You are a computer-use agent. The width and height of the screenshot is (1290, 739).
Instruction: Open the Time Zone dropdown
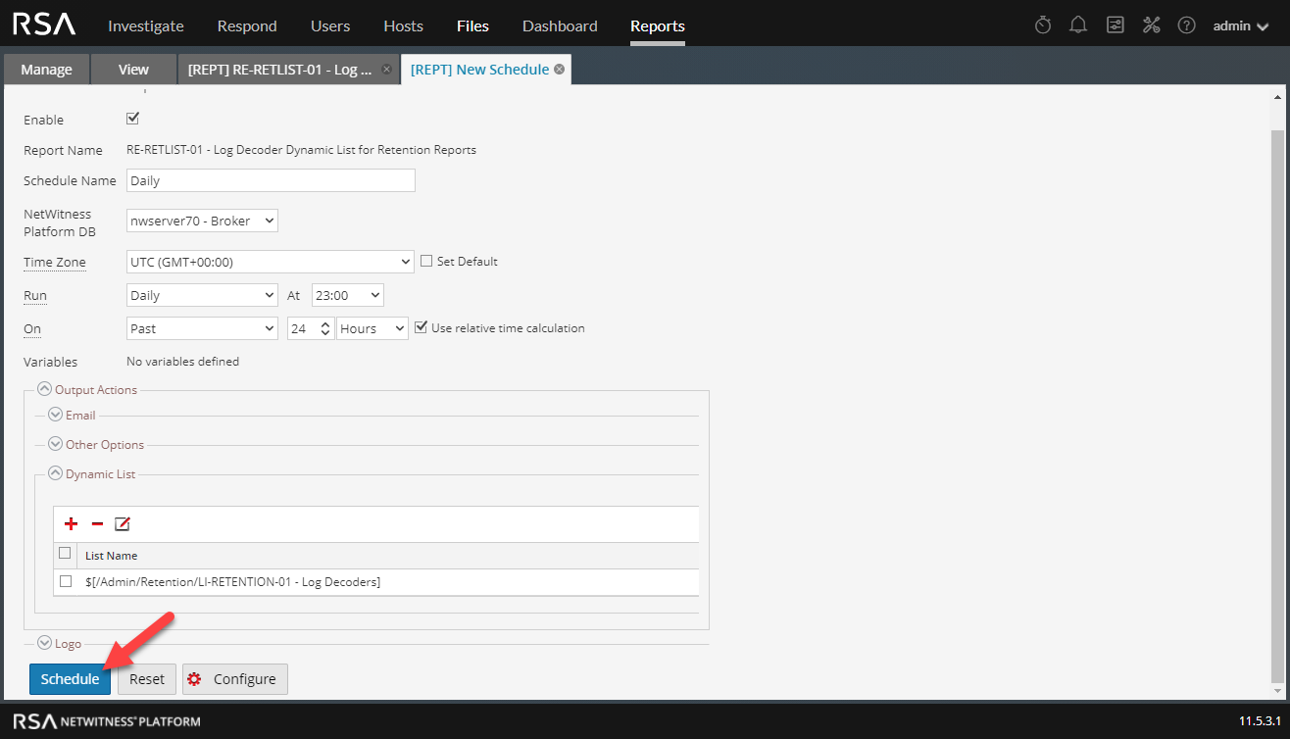click(x=271, y=262)
